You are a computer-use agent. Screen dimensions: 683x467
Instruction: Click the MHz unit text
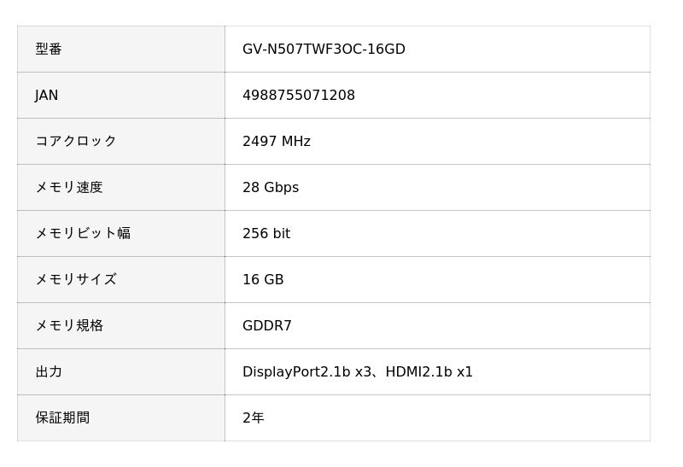tap(295, 142)
